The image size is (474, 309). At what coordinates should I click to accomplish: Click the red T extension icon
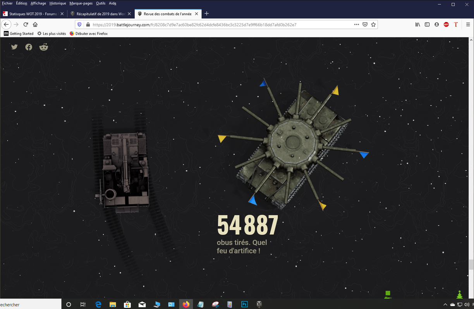(x=456, y=24)
